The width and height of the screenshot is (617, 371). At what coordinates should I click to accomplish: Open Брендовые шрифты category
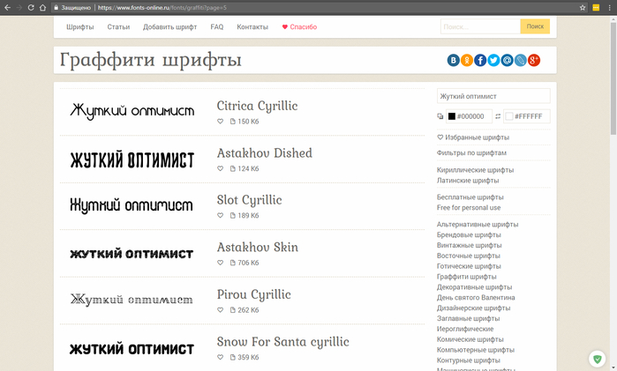(x=469, y=235)
